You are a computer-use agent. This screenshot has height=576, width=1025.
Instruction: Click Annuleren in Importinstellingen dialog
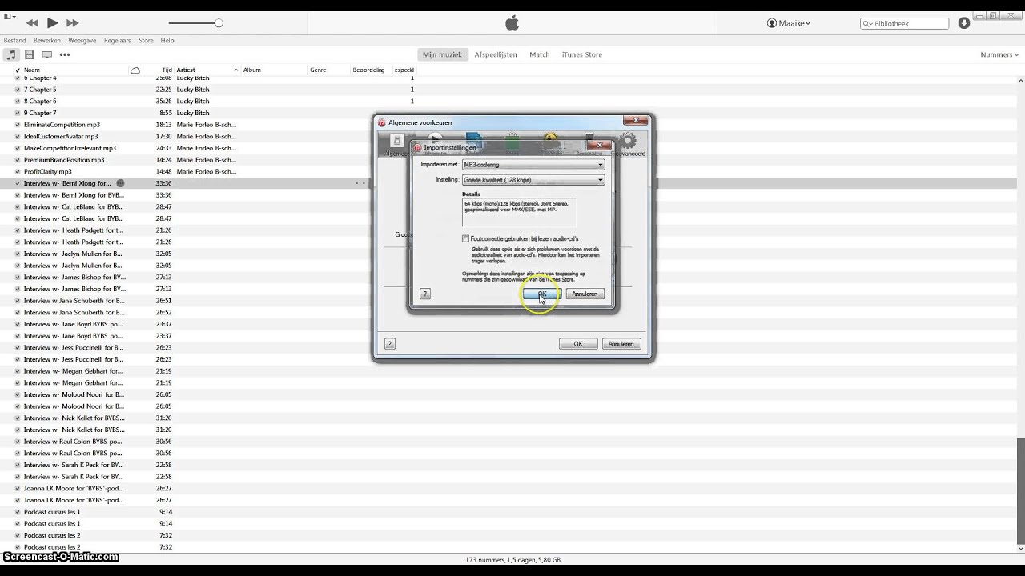point(585,294)
